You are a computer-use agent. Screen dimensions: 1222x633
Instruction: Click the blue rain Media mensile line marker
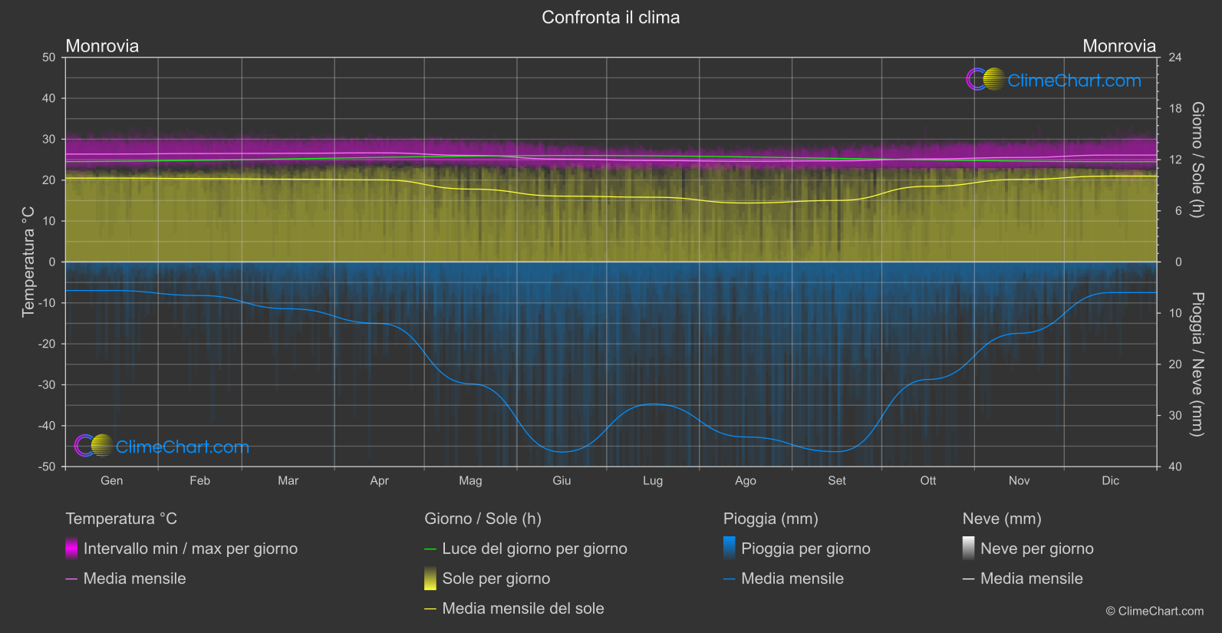pyautogui.click(x=730, y=579)
